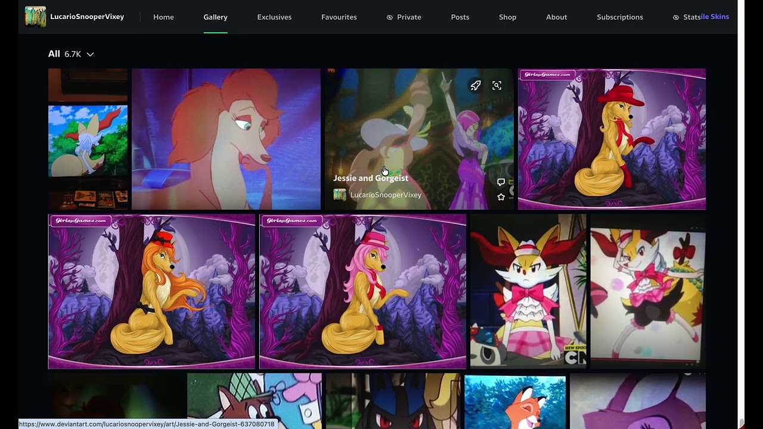
Task: Open the Fennekin TV screen photo thumbnail
Action: point(88,139)
